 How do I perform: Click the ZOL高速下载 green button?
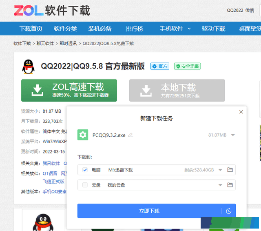(x=69, y=91)
